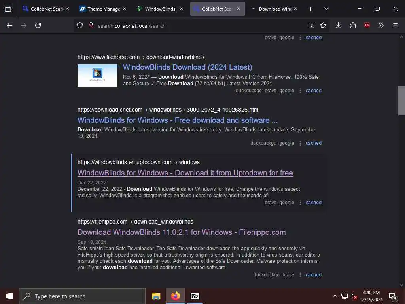
Task: Click https://www.filehorse.com URL text
Action: click(x=108, y=57)
